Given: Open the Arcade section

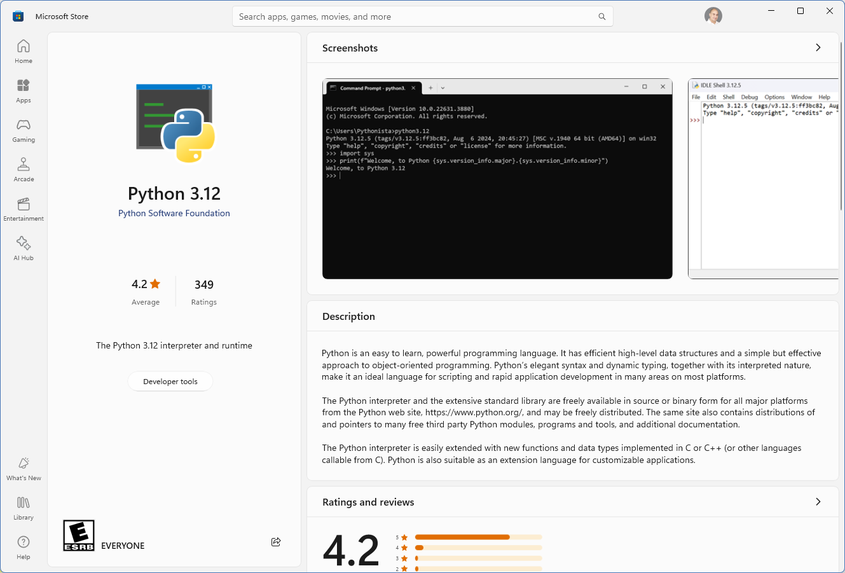Looking at the screenshot, I should (24, 170).
